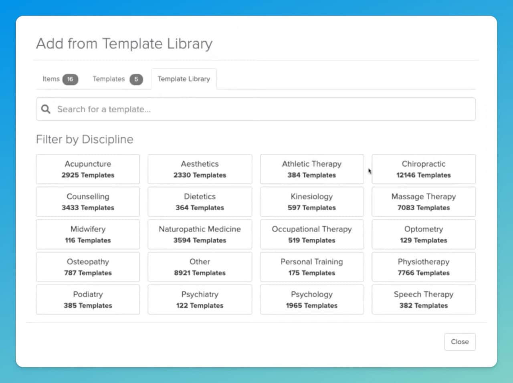Click the magnifying glass search icon

[x=45, y=109]
